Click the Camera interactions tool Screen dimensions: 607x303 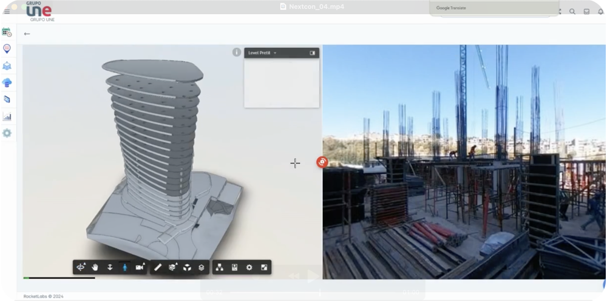pos(140,267)
